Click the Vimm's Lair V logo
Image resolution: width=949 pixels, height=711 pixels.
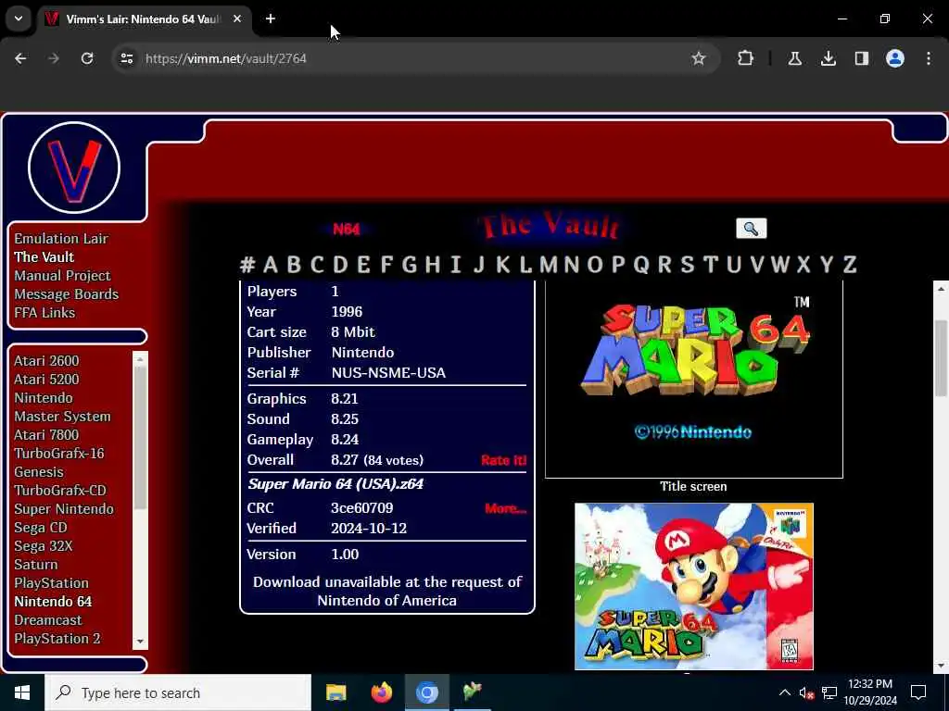[x=74, y=168]
